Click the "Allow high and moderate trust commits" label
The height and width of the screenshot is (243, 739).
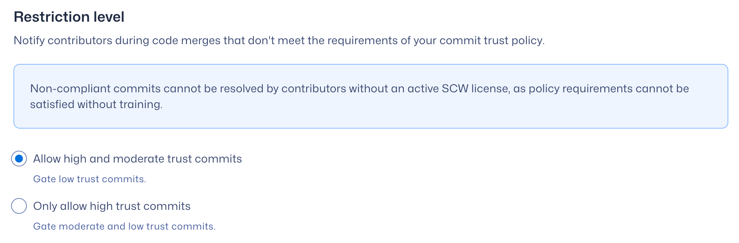(x=137, y=159)
